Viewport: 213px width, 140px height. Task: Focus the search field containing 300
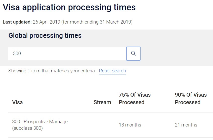click(x=67, y=54)
